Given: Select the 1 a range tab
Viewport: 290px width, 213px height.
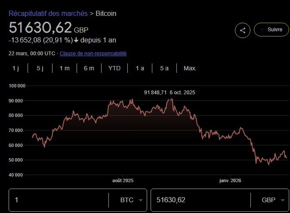Looking at the screenshot, I should pos(140,68).
